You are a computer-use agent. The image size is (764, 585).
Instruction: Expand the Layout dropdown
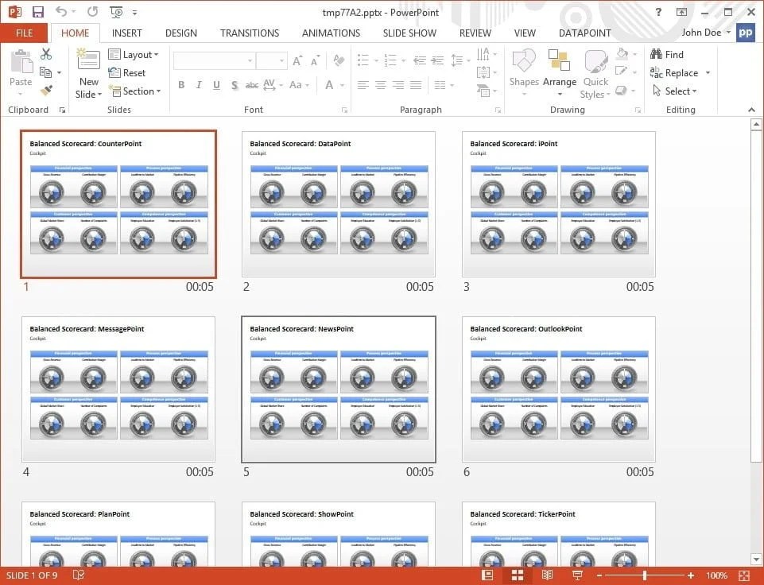click(x=135, y=54)
